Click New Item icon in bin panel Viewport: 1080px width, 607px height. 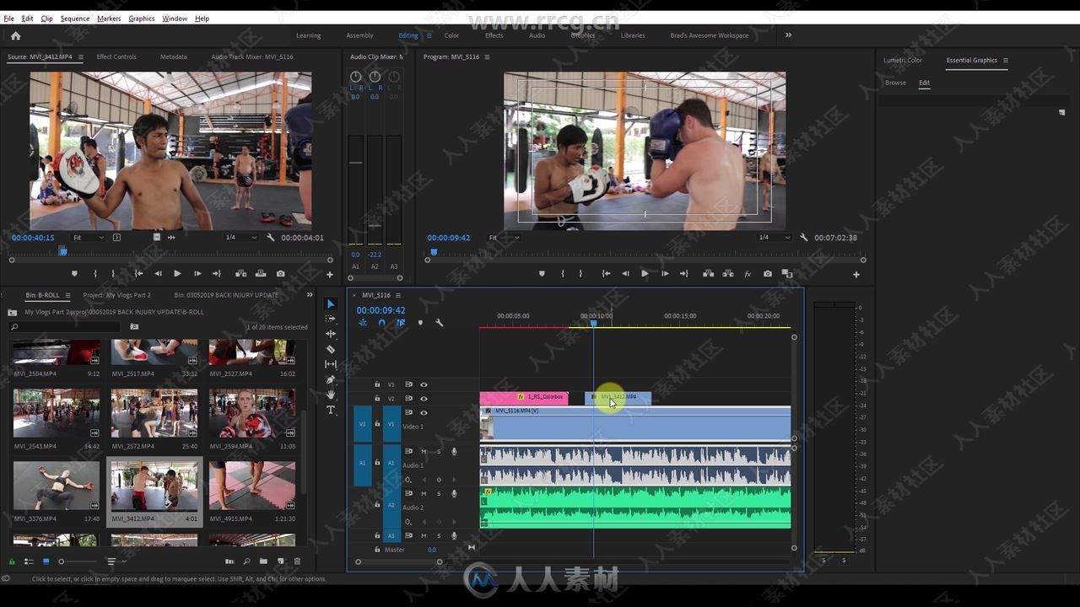[x=280, y=561]
